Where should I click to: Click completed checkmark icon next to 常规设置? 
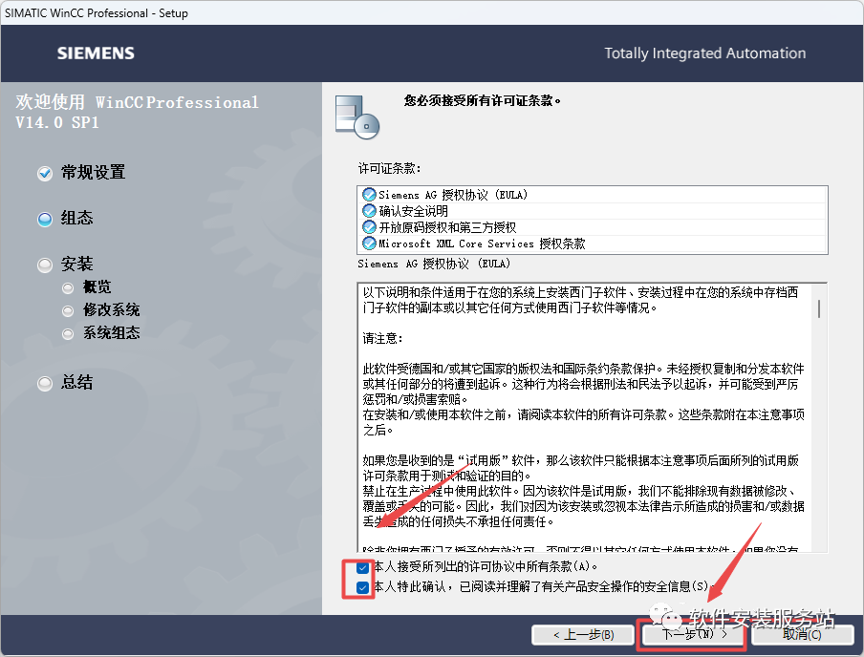tap(45, 174)
